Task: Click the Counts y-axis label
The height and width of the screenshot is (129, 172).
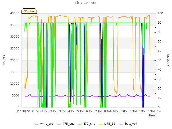Action: (x=4, y=60)
